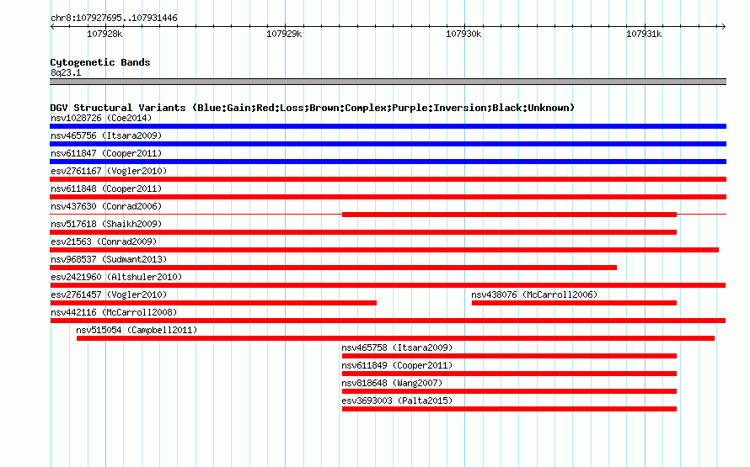The height and width of the screenshot is (467, 750).
Task: Click the 8q23.1 band label
Action: coord(66,72)
